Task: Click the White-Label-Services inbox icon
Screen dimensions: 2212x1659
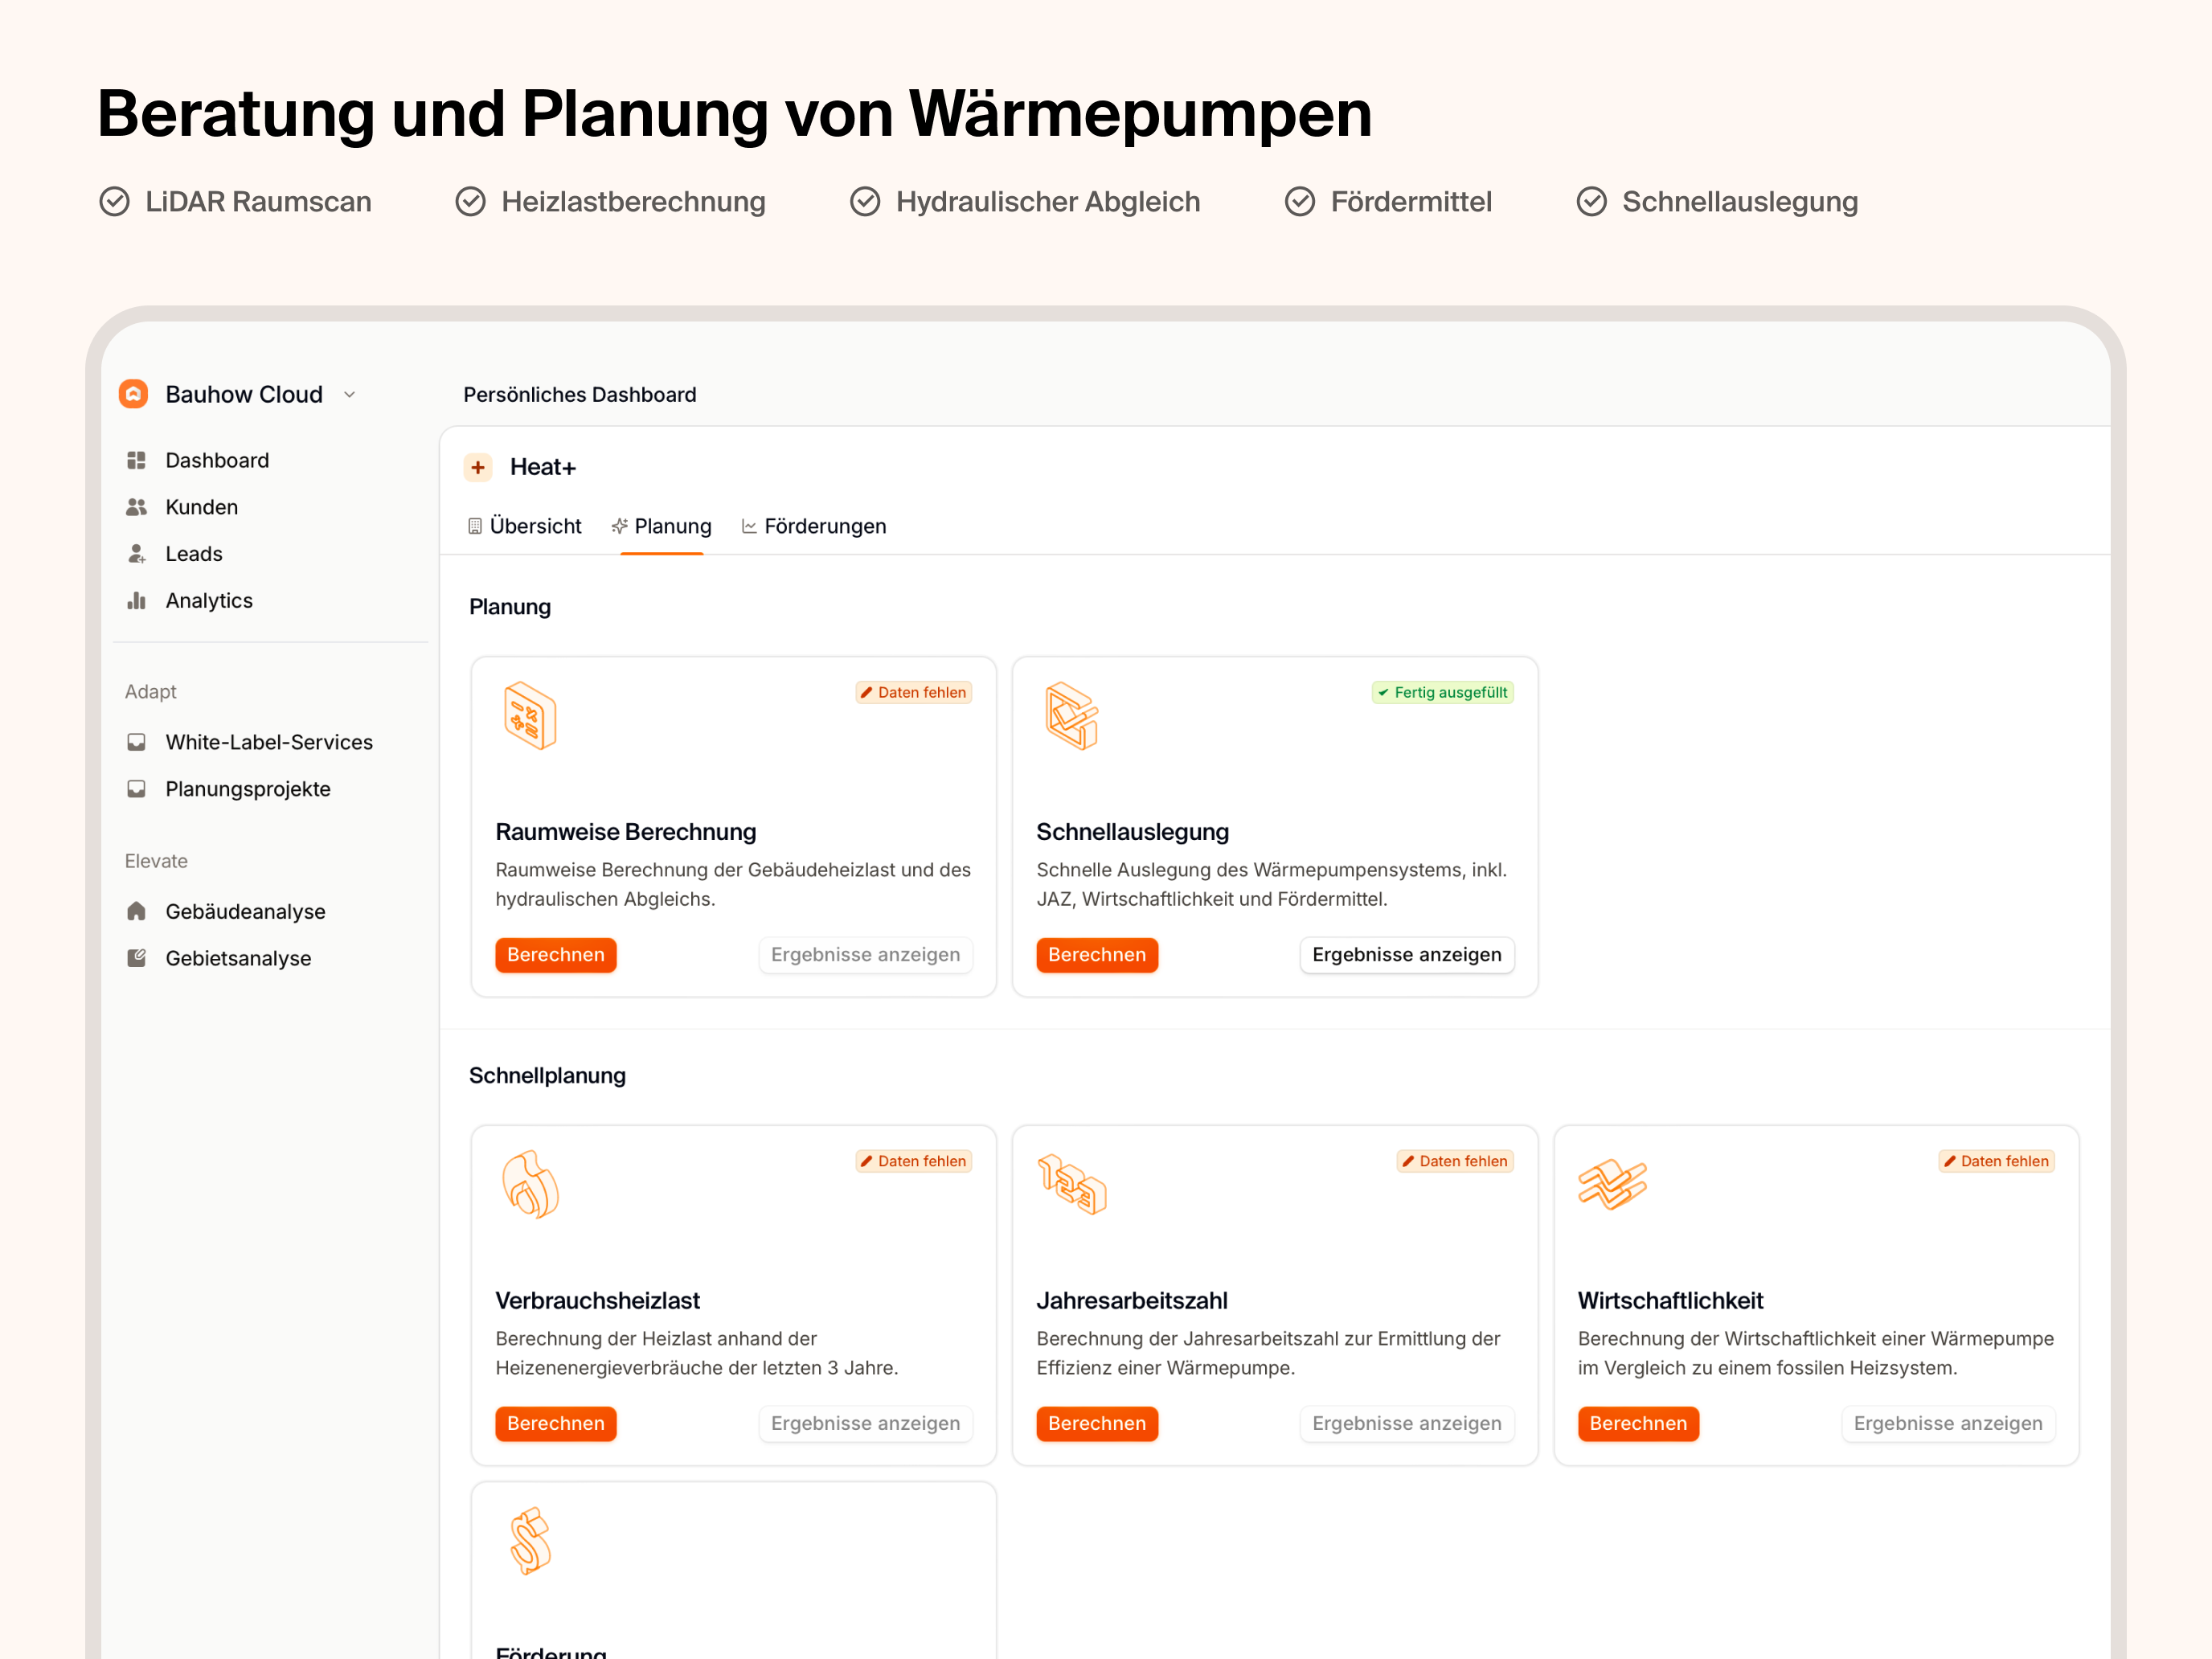Action: click(x=137, y=742)
